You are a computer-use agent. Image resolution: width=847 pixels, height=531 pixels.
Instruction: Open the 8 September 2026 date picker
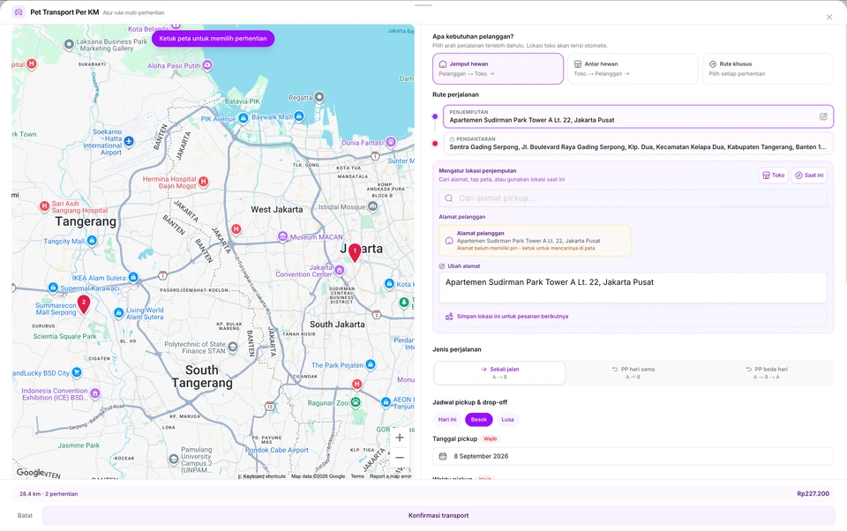633,456
